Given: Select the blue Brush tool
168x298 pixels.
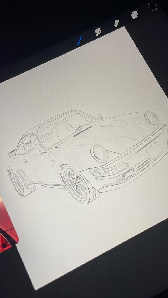Looking at the screenshot, I should click(80, 40).
